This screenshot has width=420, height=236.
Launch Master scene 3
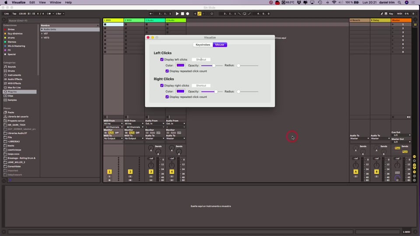[393, 32]
